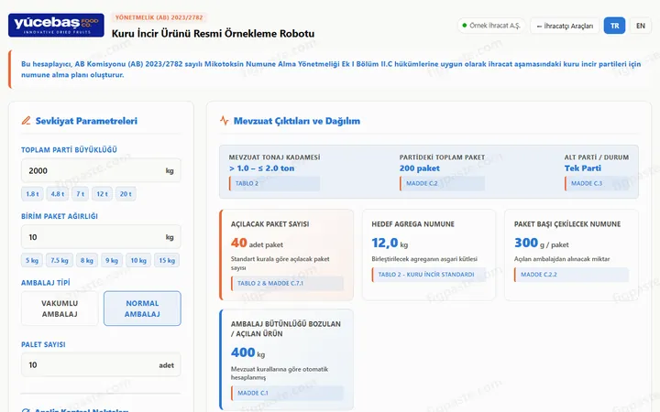Click the Yücebaş Food Co. logo
This screenshot has width=660, height=412.
pyautogui.click(x=56, y=26)
